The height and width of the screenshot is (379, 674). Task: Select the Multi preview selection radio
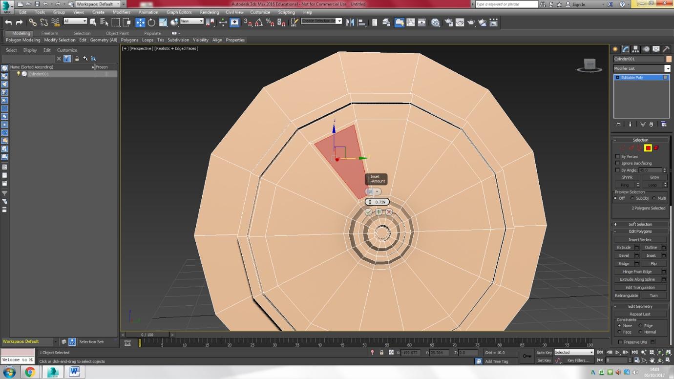(654, 198)
